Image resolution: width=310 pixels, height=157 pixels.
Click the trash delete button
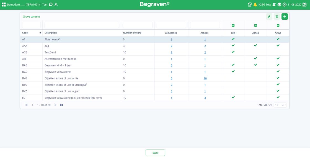[x=277, y=17]
